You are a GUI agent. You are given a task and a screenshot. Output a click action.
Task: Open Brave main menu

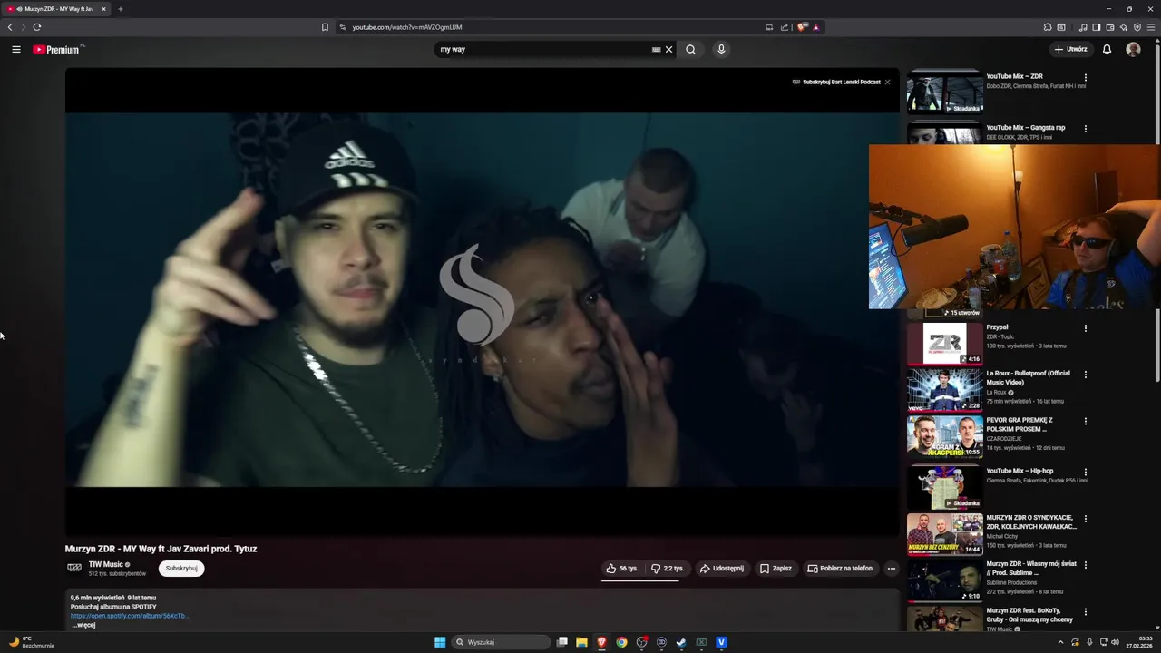tap(1152, 27)
